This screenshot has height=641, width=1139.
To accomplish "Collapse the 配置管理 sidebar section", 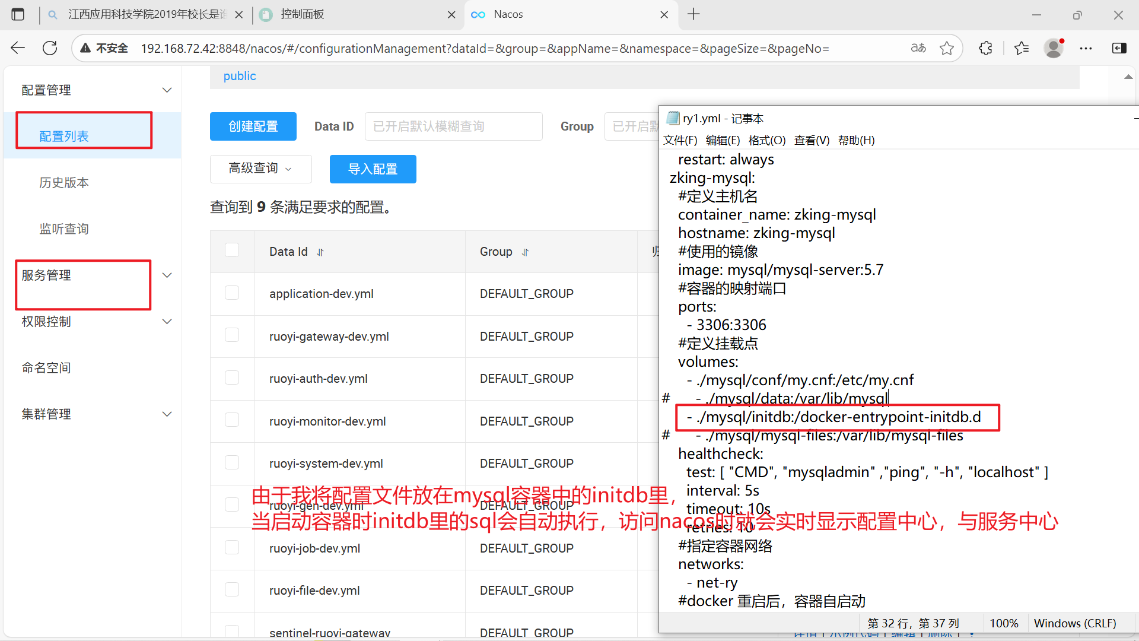I will pyautogui.click(x=167, y=90).
